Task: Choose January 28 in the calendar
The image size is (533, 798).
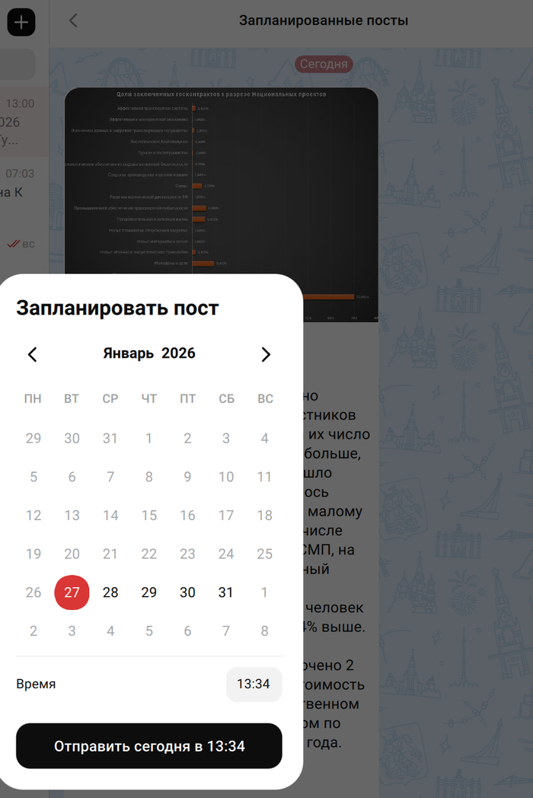Action: click(110, 592)
